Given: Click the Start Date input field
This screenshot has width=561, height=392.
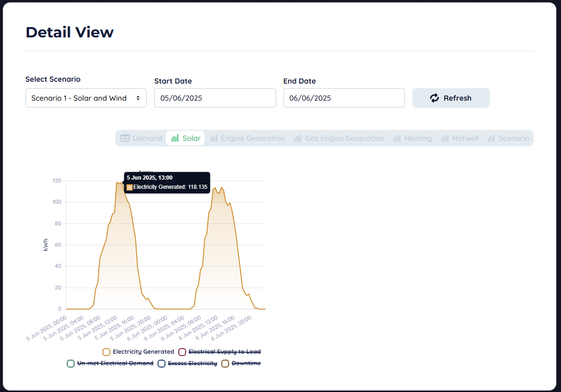Looking at the screenshot, I should click(215, 98).
